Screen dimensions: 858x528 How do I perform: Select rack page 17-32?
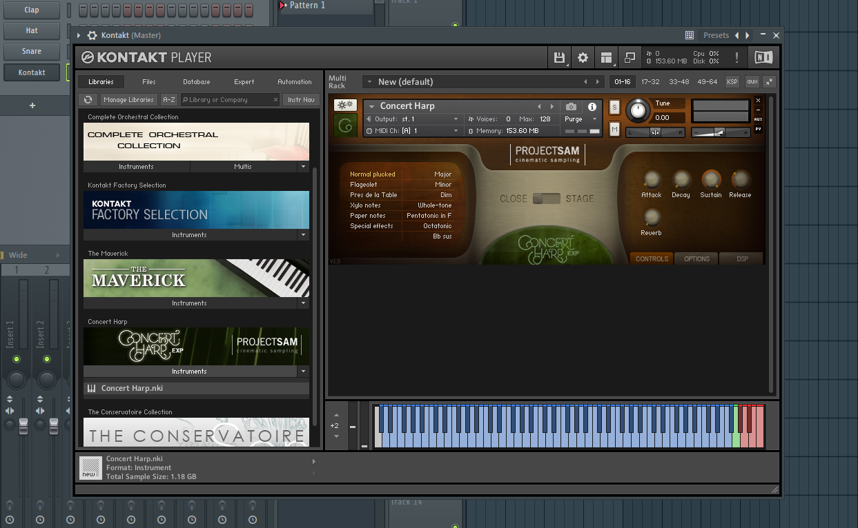click(650, 81)
